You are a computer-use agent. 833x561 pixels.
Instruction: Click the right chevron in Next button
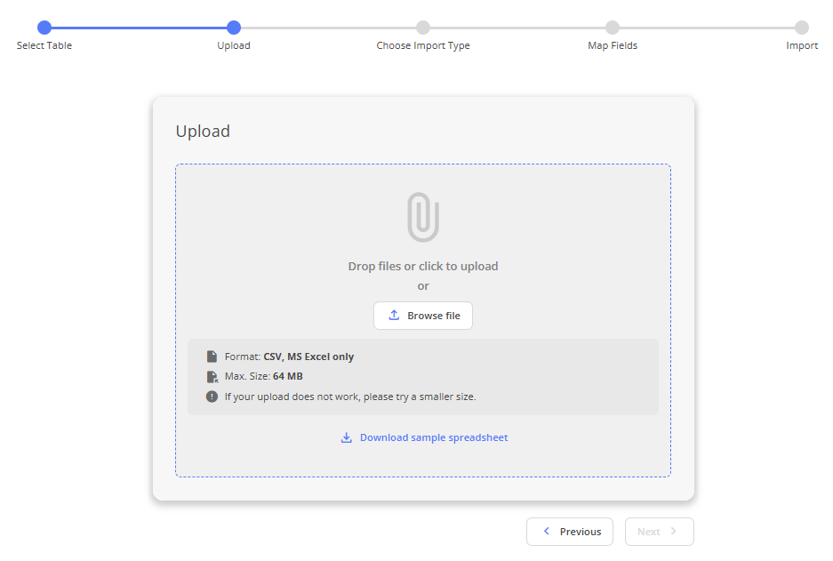coord(673,532)
